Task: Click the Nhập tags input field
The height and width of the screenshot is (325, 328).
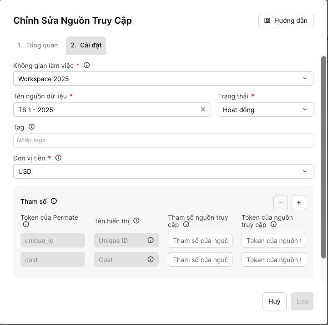Action: [x=163, y=140]
